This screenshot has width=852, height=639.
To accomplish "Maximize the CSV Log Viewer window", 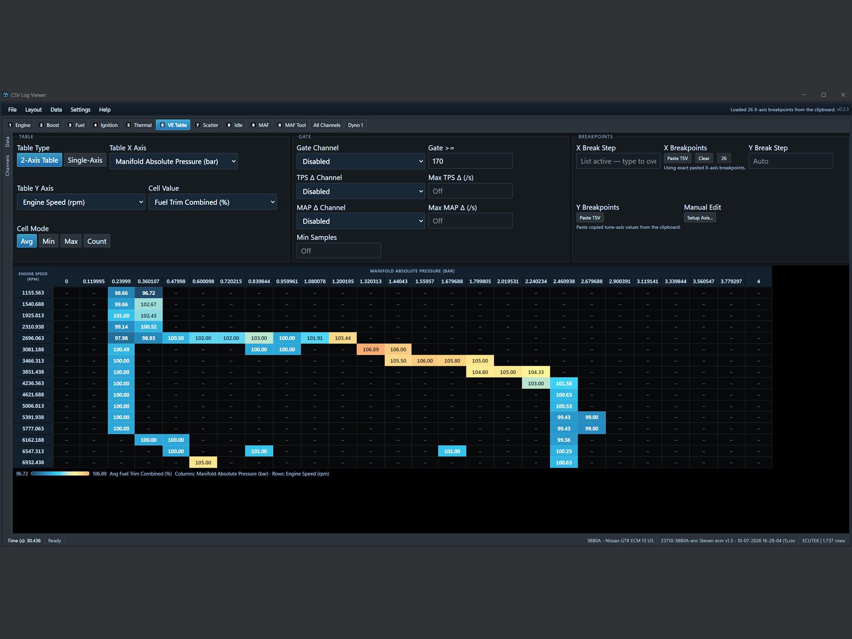I will coord(823,95).
